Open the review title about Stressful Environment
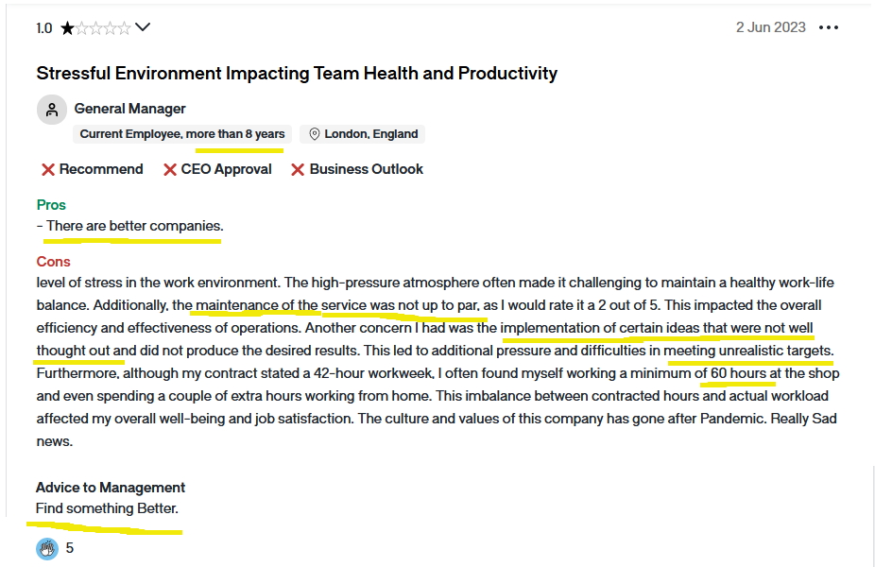This screenshot has width=875, height=567. click(x=297, y=73)
